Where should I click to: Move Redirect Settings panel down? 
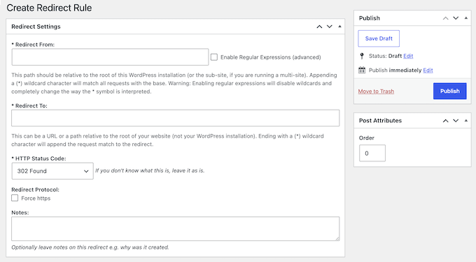[x=330, y=27]
